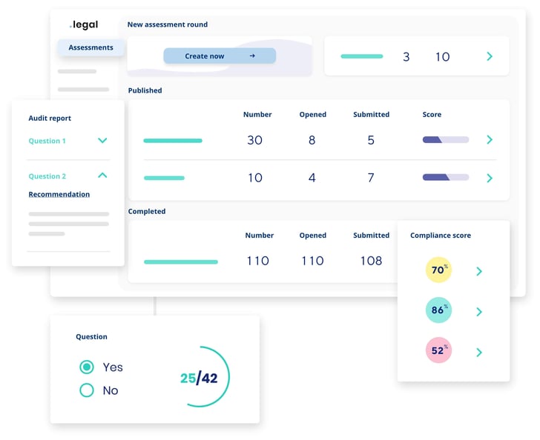Click the Submitted value 108
The height and width of the screenshot is (440, 540).
click(x=371, y=261)
